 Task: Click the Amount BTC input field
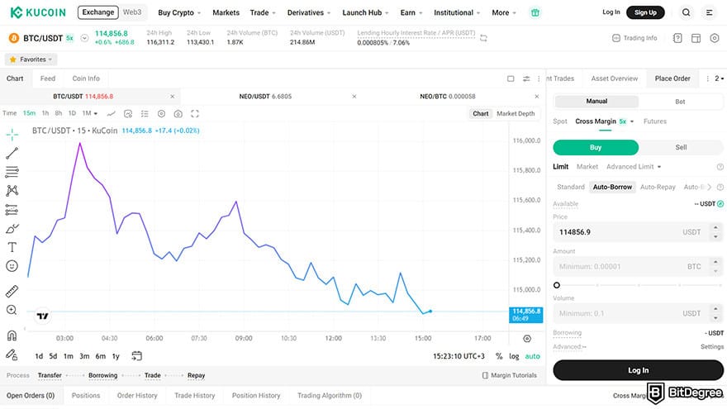638,267
